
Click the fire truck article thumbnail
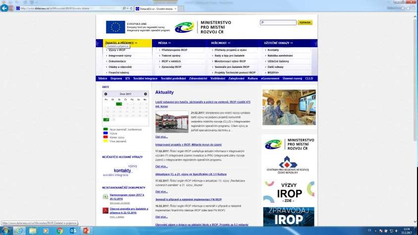click(x=172, y=121)
